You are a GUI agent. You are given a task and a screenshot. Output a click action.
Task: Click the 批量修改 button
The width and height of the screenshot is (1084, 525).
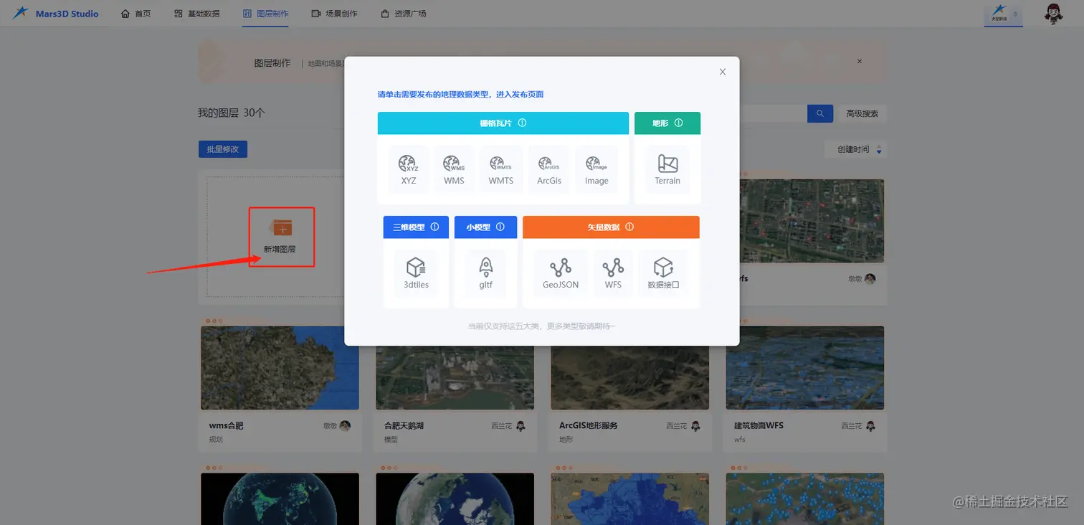click(223, 149)
